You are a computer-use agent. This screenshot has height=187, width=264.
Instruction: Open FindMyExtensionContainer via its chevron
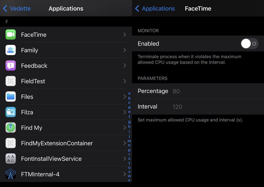click(125, 143)
